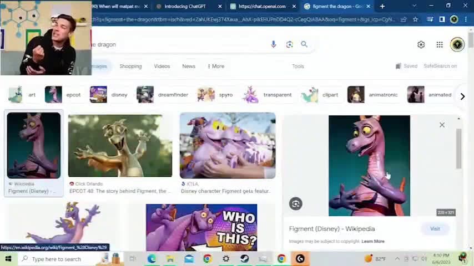The image size is (474, 266).
Task: Expand the More search categories menu
Action: (216, 66)
